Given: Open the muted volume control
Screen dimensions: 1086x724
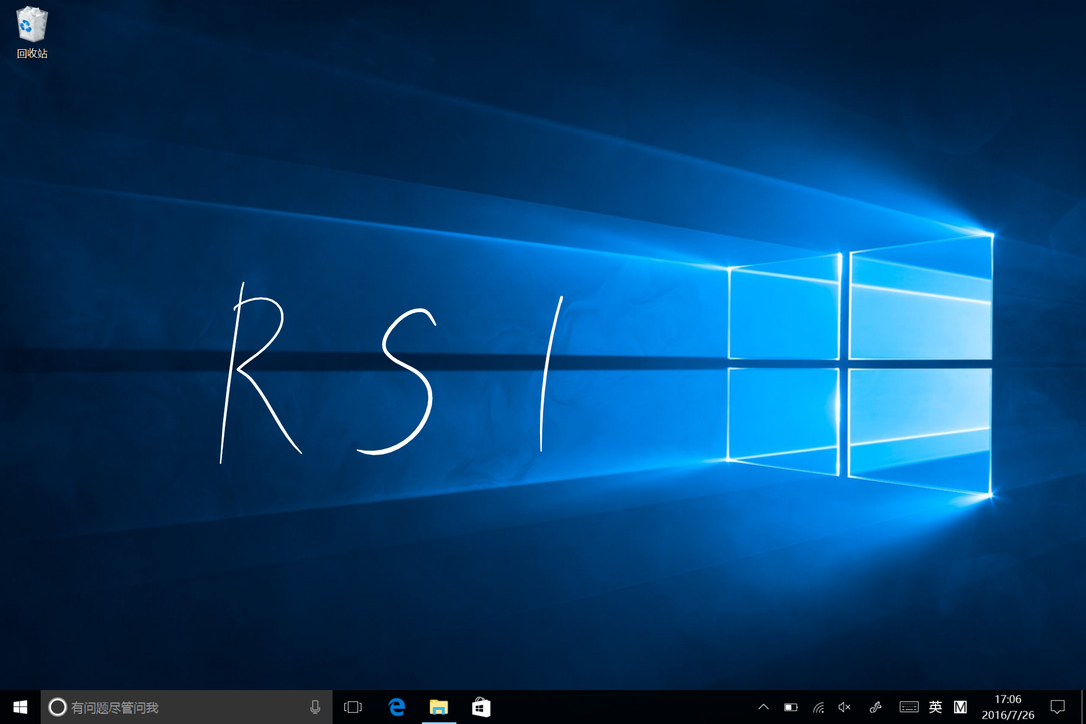Looking at the screenshot, I should [x=844, y=707].
